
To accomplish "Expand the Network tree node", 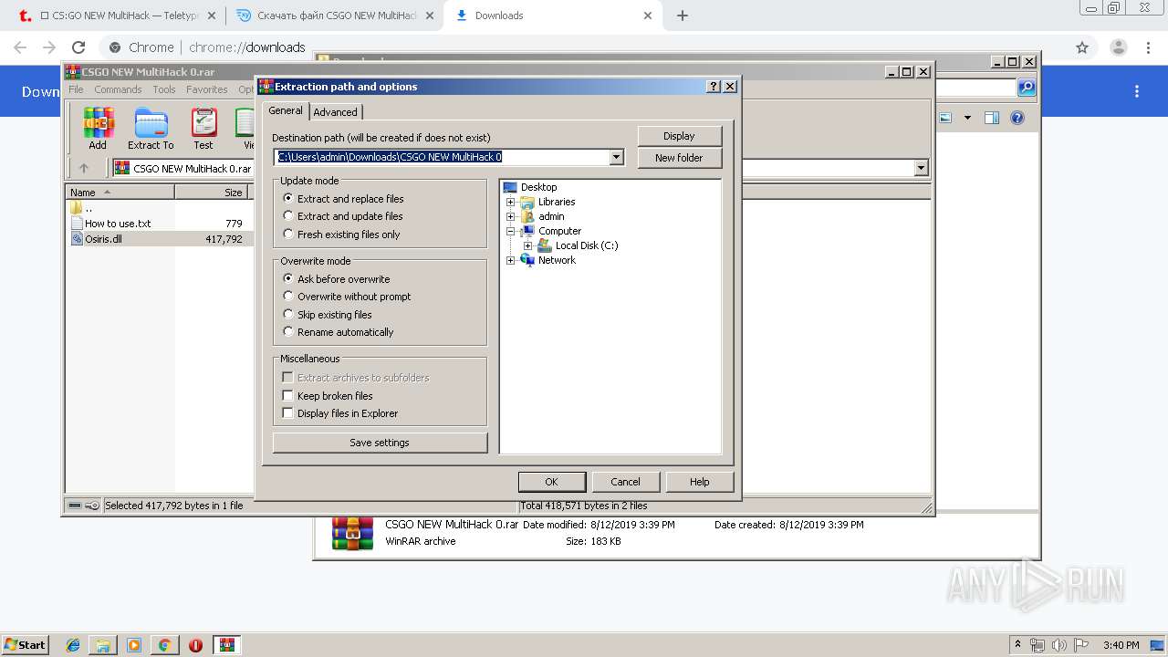I will (x=510, y=260).
